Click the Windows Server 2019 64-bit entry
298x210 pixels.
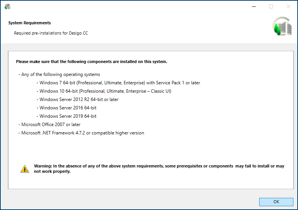(x=68, y=116)
